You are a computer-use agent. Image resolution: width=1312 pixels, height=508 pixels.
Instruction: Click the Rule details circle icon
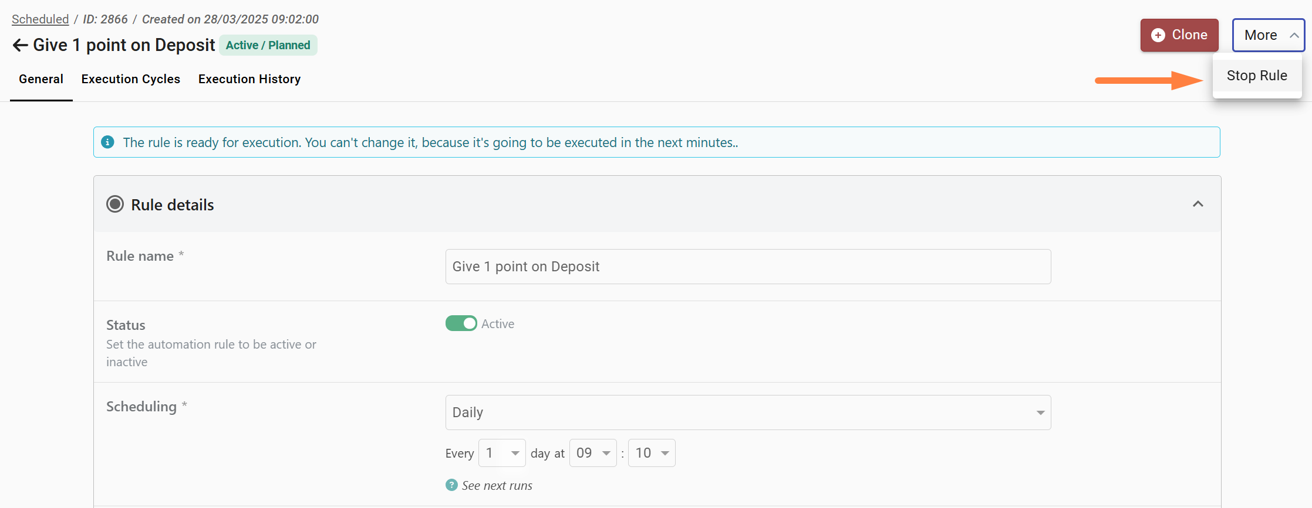coord(115,204)
